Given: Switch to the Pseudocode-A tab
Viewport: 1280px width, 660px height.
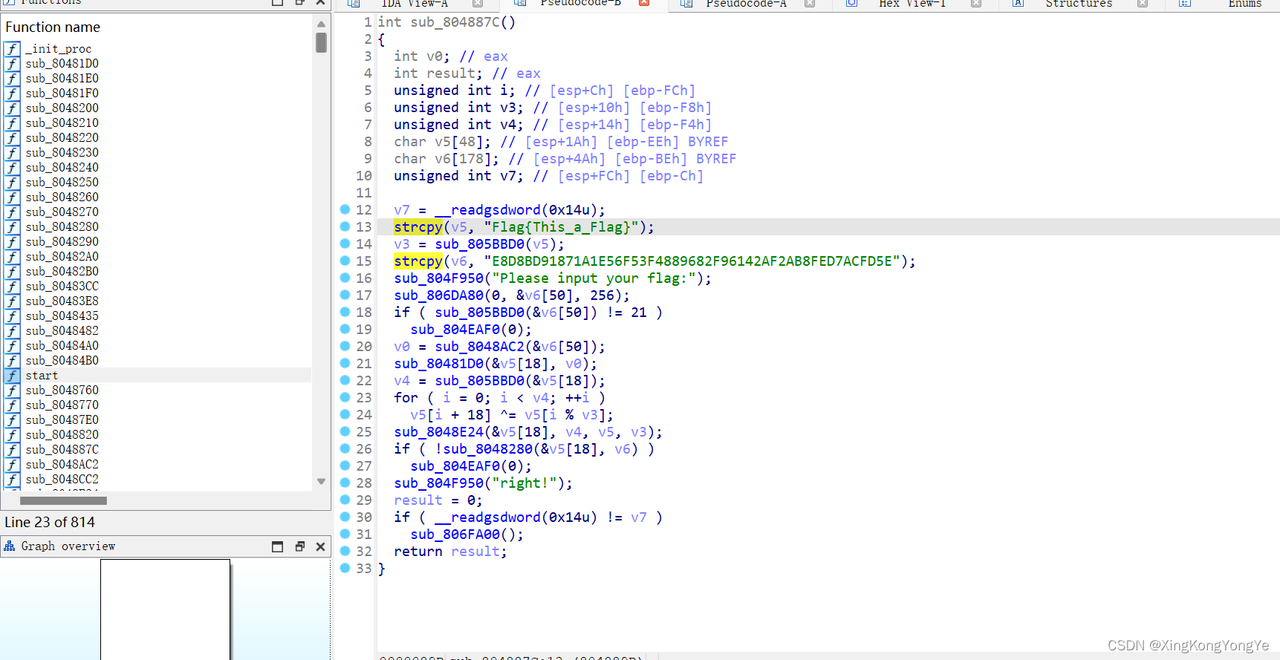Looking at the screenshot, I should coord(746,4).
